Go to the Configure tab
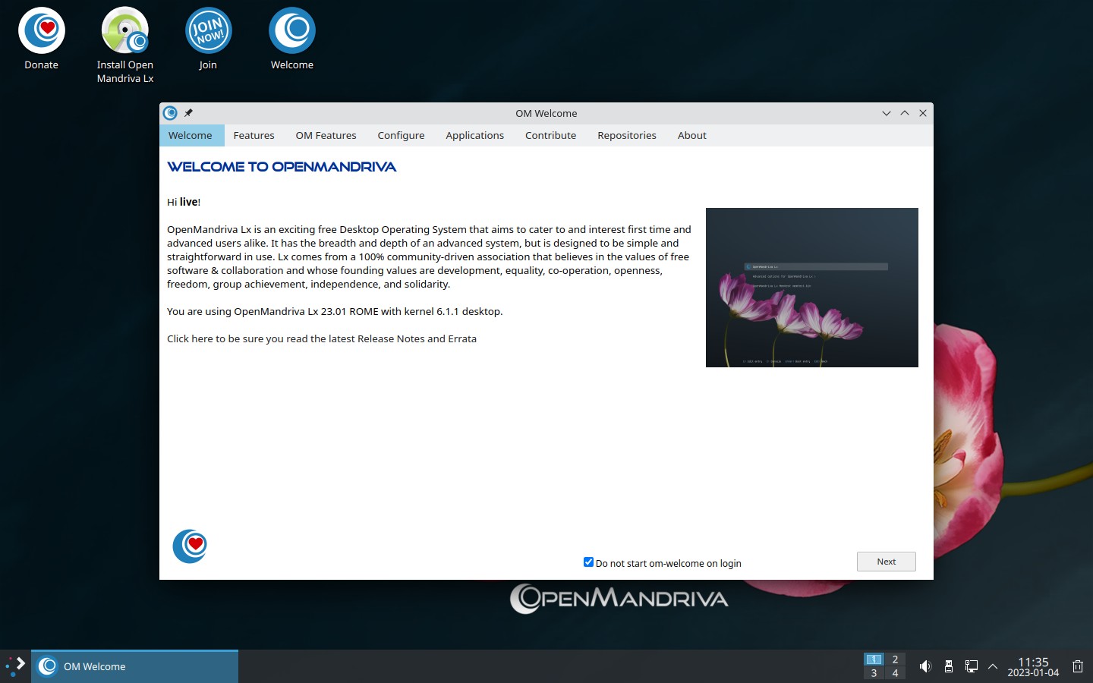 click(401, 135)
